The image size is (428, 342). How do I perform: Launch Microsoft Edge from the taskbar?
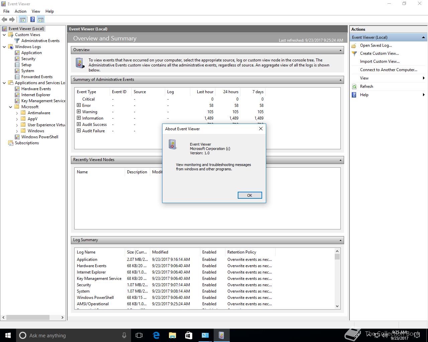coord(156,335)
